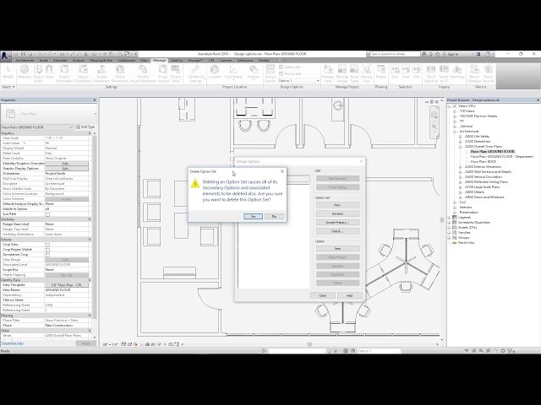Click the Modify tool

pyautogui.click(x=8, y=73)
